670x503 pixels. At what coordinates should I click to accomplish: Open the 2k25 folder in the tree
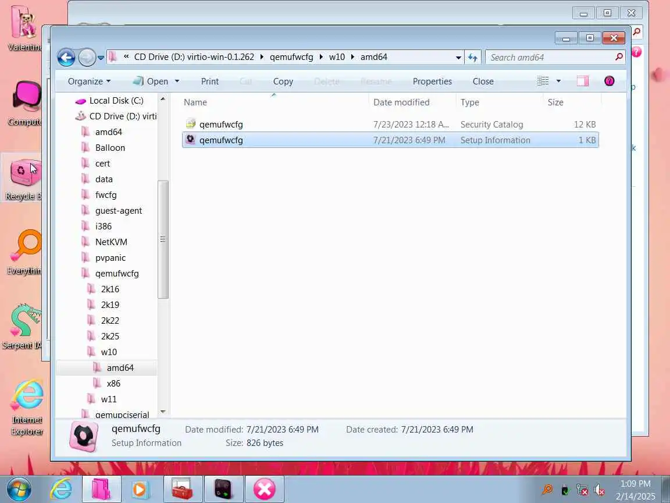pyautogui.click(x=110, y=336)
